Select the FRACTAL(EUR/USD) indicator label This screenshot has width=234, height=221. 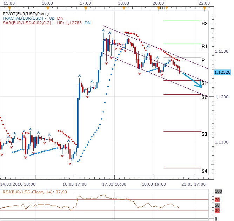(22, 18)
